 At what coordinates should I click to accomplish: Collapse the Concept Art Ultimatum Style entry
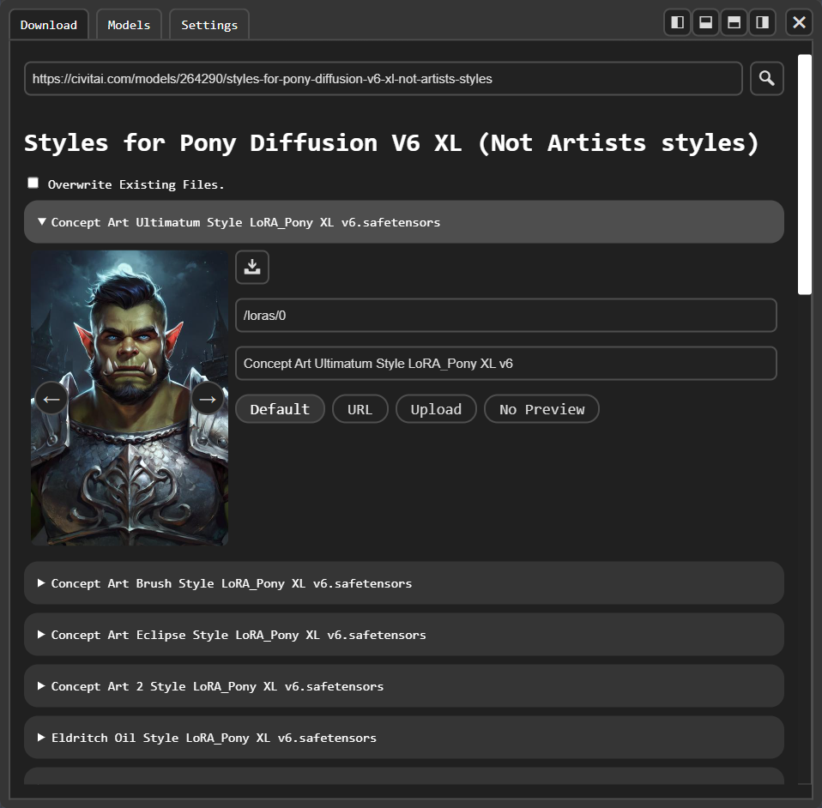point(403,221)
